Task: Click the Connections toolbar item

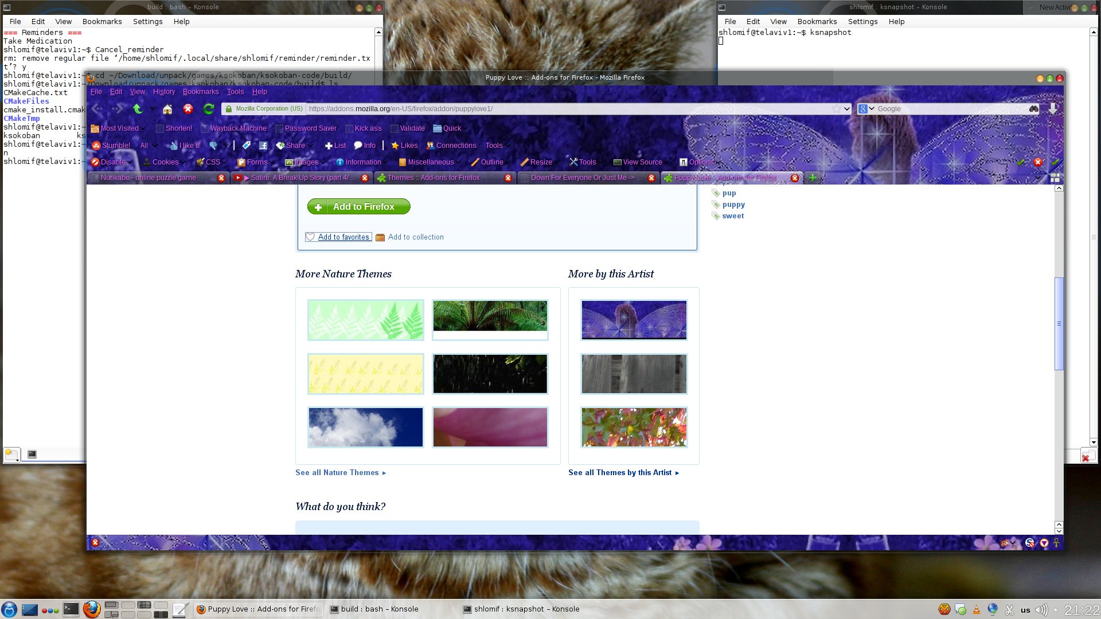Action: (x=451, y=146)
